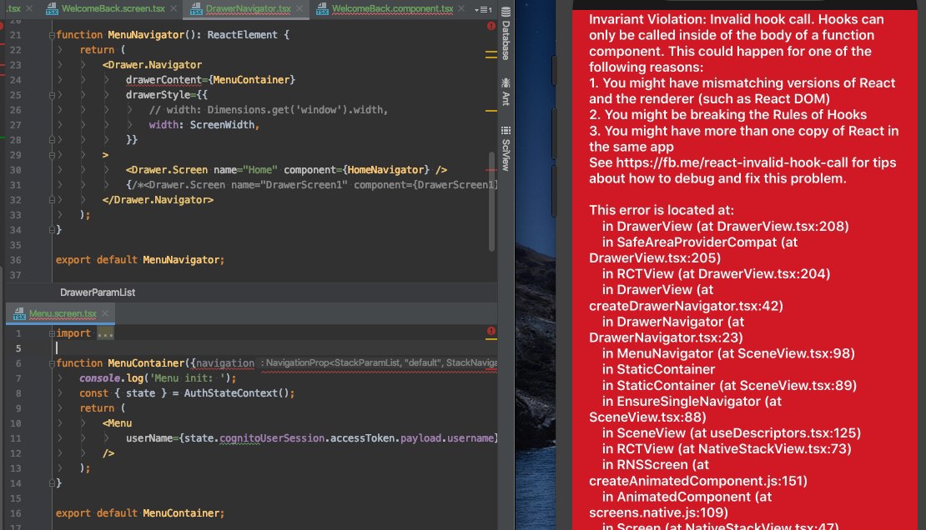Open the Database tool window
926x530 pixels.
coord(506,33)
